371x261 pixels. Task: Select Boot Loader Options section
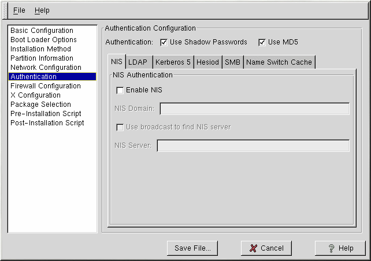point(43,40)
